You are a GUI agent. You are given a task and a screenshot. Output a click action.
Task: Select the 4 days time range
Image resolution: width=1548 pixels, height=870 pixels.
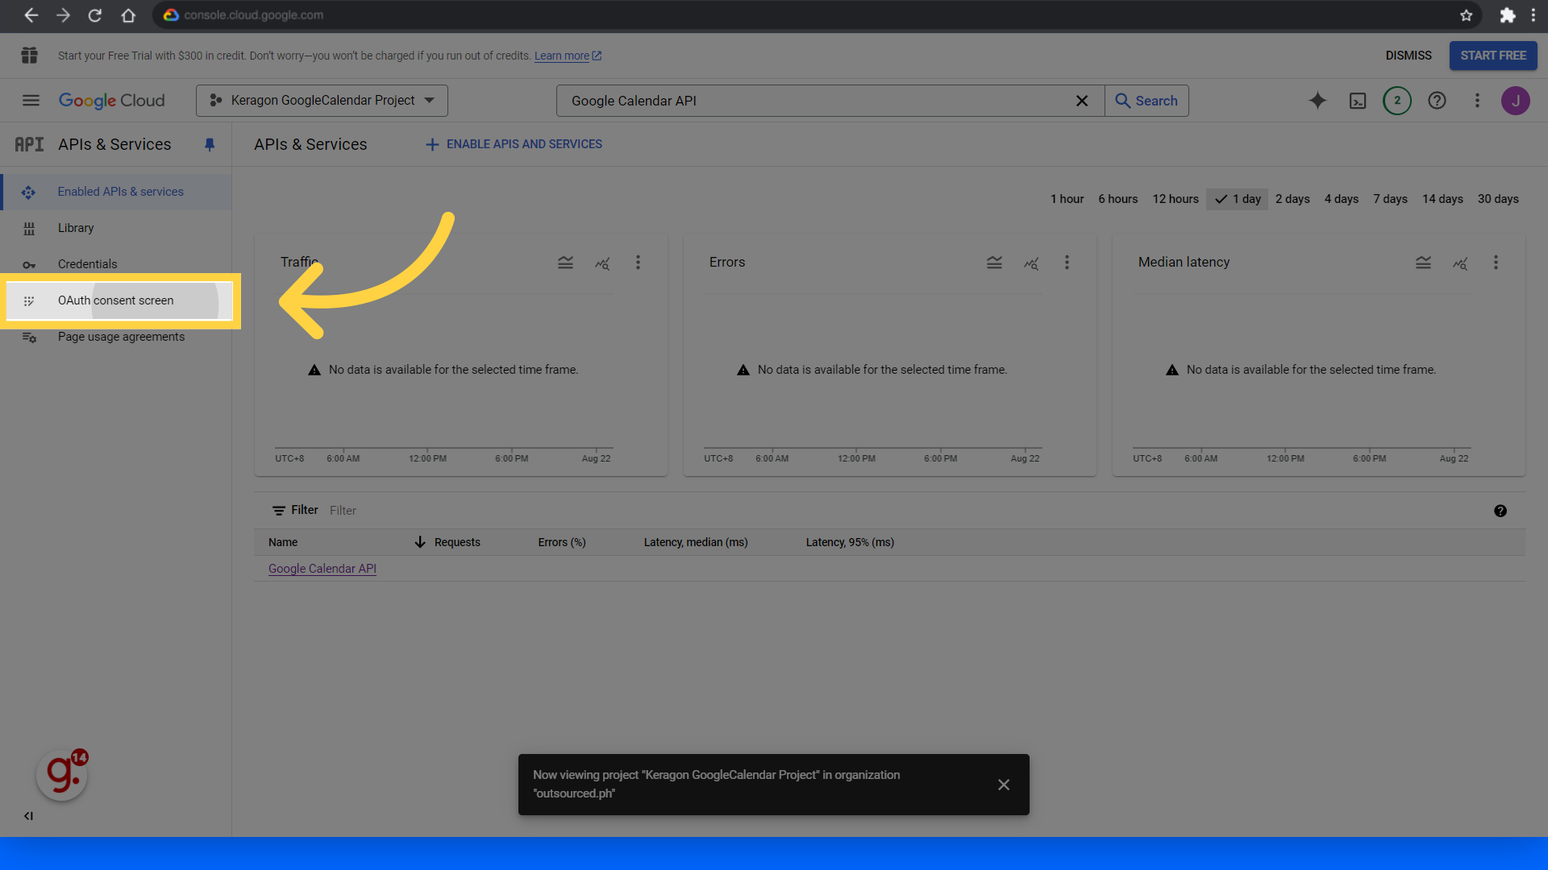click(1342, 199)
